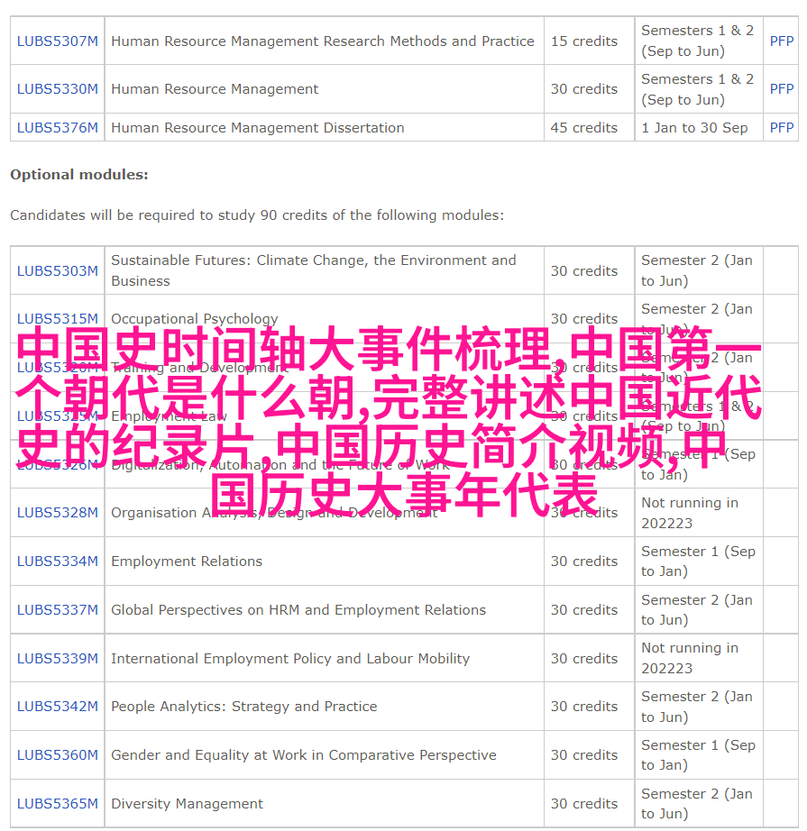
Task: Open the LUBS5360M Gender and Equality link
Action: [x=57, y=754]
